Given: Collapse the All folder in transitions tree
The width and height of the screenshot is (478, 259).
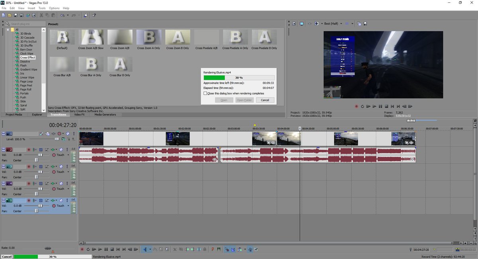Looking at the screenshot, I should click(x=8, y=29).
